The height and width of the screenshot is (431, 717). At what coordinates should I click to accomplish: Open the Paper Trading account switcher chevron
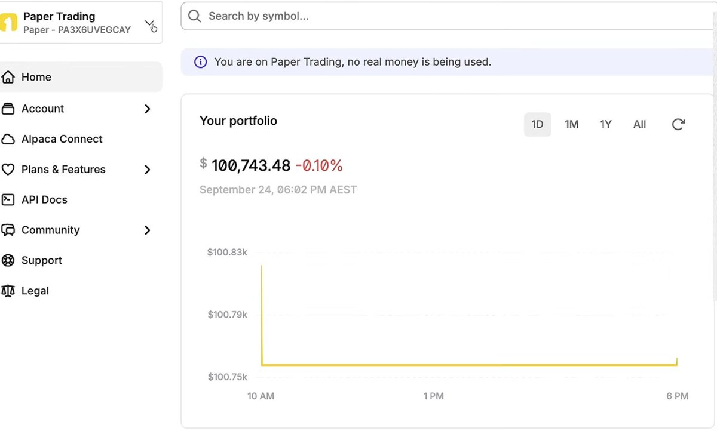click(x=149, y=23)
